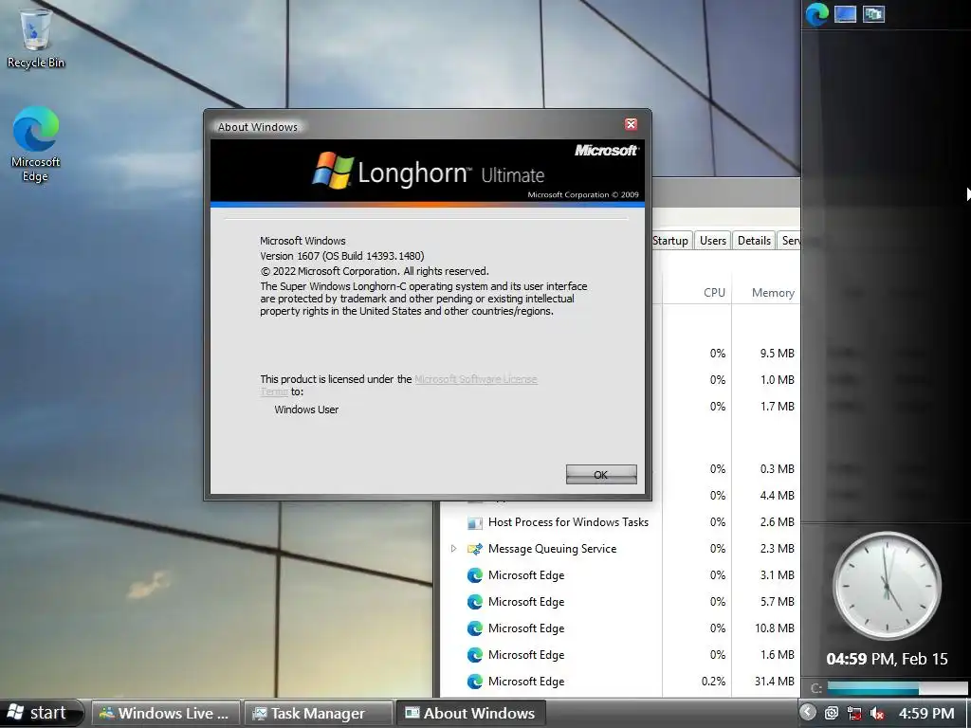
Task: Click the '1.7 MB' memory value
Action: tap(778, 407)
